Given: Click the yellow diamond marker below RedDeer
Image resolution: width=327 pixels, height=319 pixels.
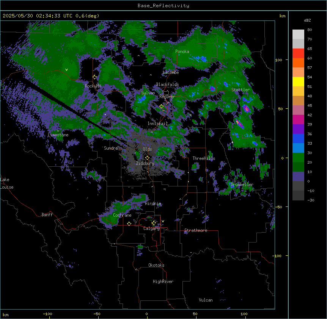Looking at the screenshot, I should point(162,106).
